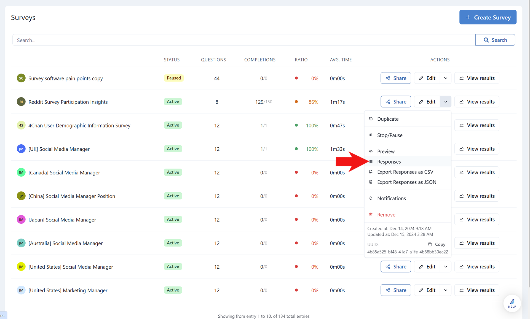The image size is (530, 319).
Task: Click the Notifications bell icon
Action: point(370,198)
